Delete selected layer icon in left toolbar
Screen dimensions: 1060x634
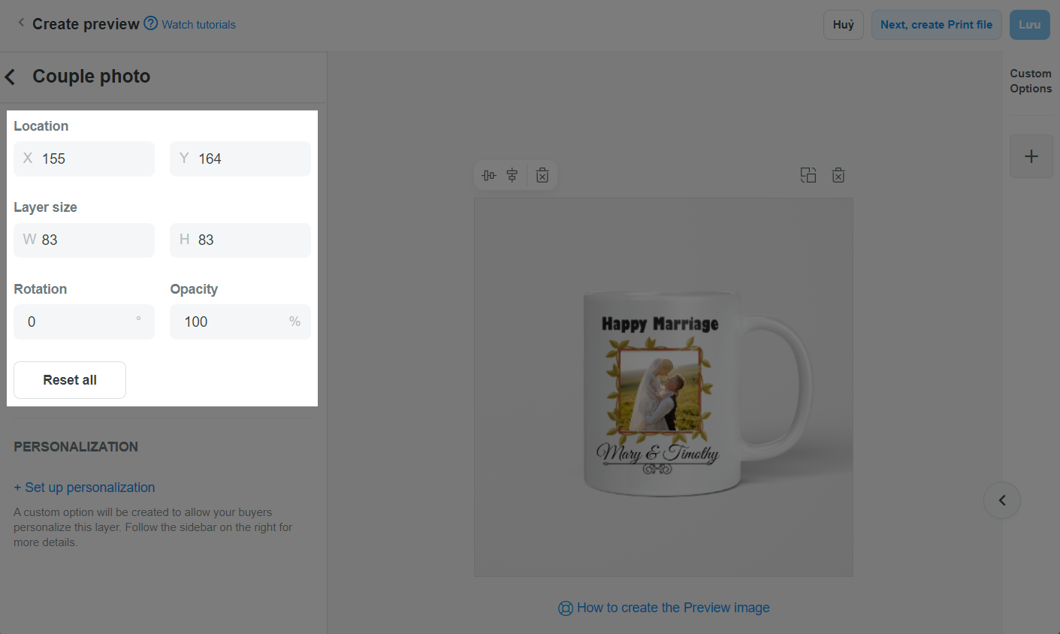[x=542, y=176]
